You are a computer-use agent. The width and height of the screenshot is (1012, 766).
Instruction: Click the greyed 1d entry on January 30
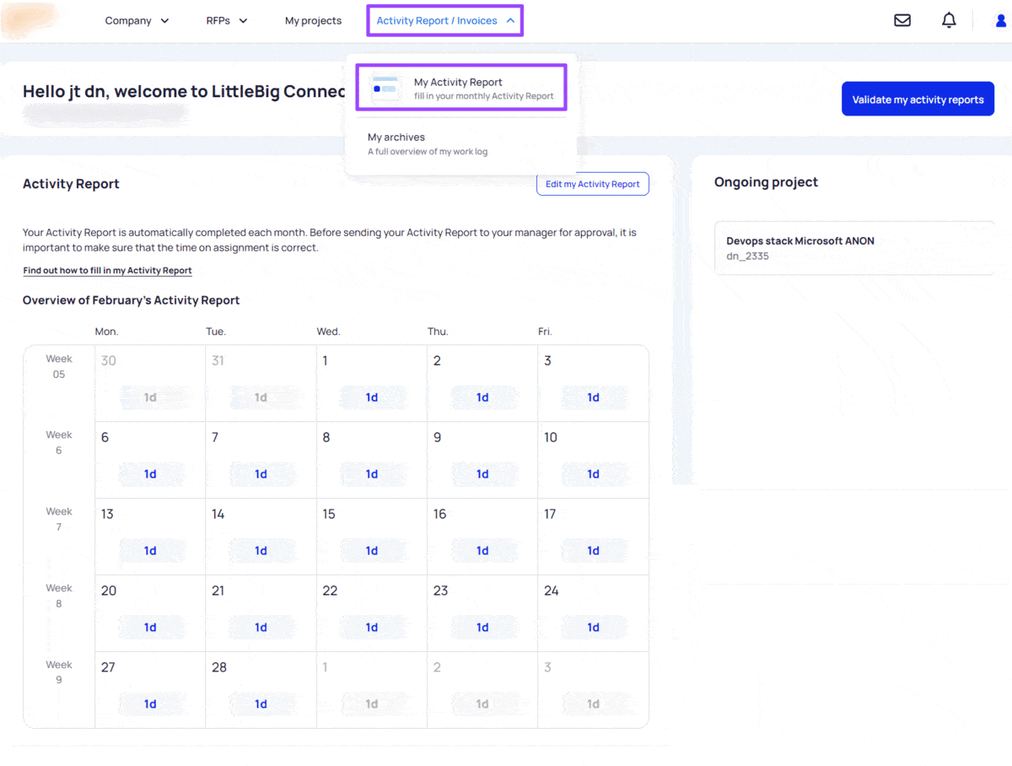click(150, 397)
